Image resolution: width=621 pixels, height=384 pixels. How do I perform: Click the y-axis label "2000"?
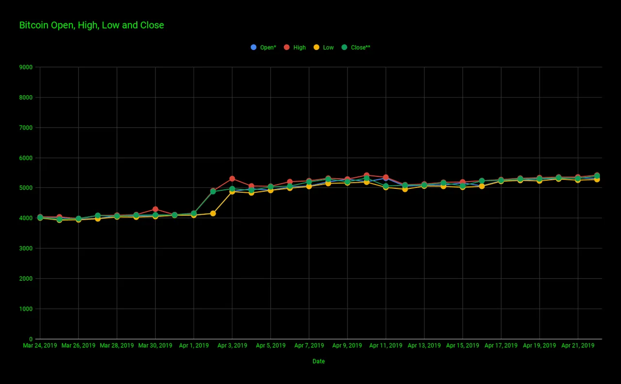point(26,279)
